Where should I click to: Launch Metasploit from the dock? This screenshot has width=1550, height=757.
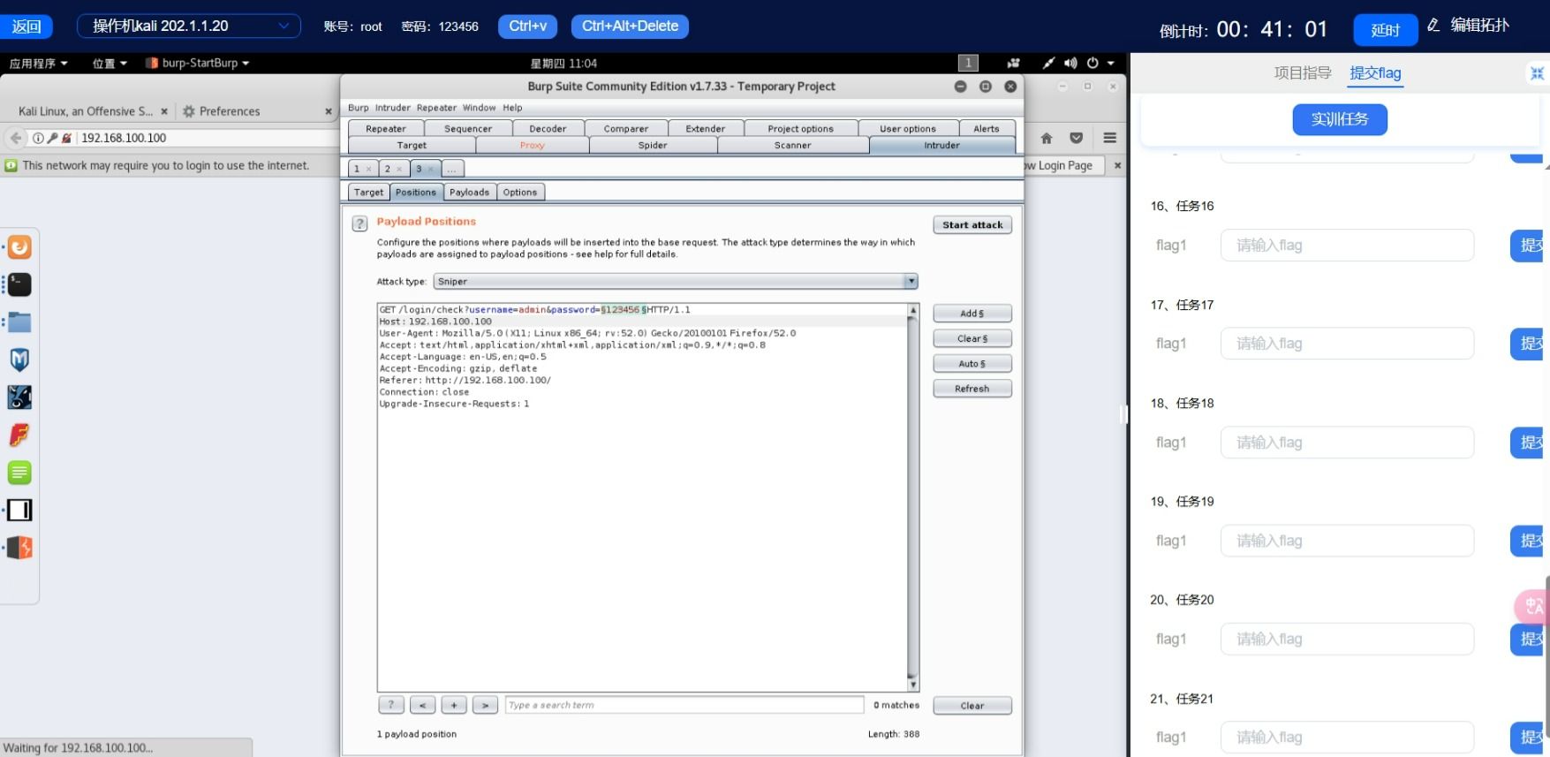coord(19,360)
